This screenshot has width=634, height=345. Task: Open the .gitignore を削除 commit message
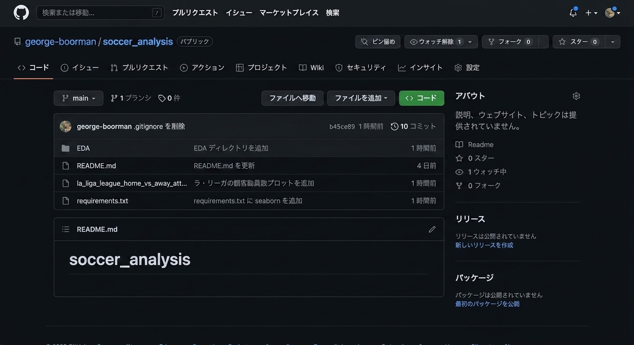click(159, 126)
